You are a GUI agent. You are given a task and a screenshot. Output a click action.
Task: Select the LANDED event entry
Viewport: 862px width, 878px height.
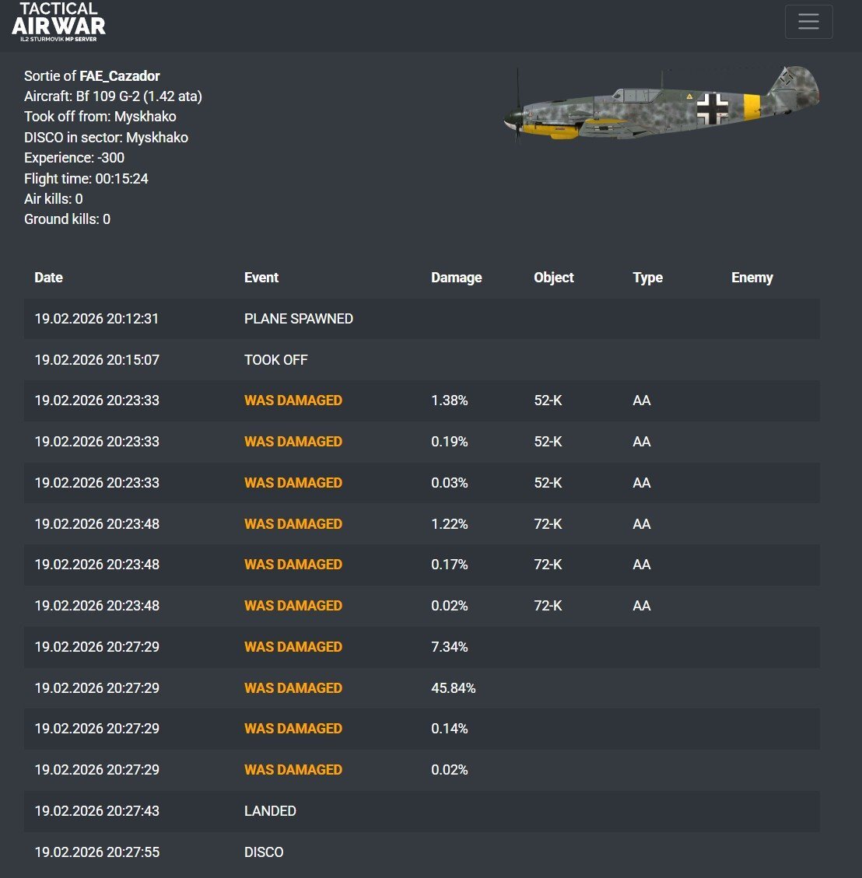[270, 811]
